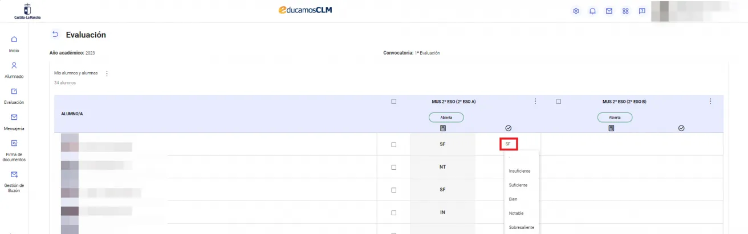
Task: Click Mis alumnos y alumnas label
Action: 76,73
